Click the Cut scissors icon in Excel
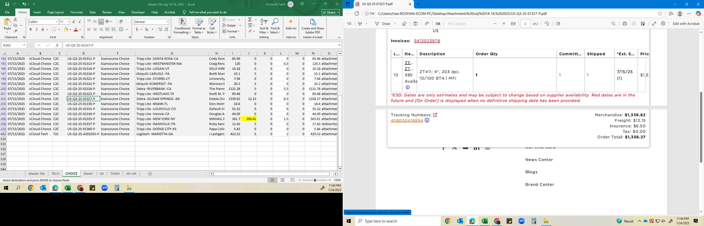This screenshot has width=704, height=226. (15, 20)
